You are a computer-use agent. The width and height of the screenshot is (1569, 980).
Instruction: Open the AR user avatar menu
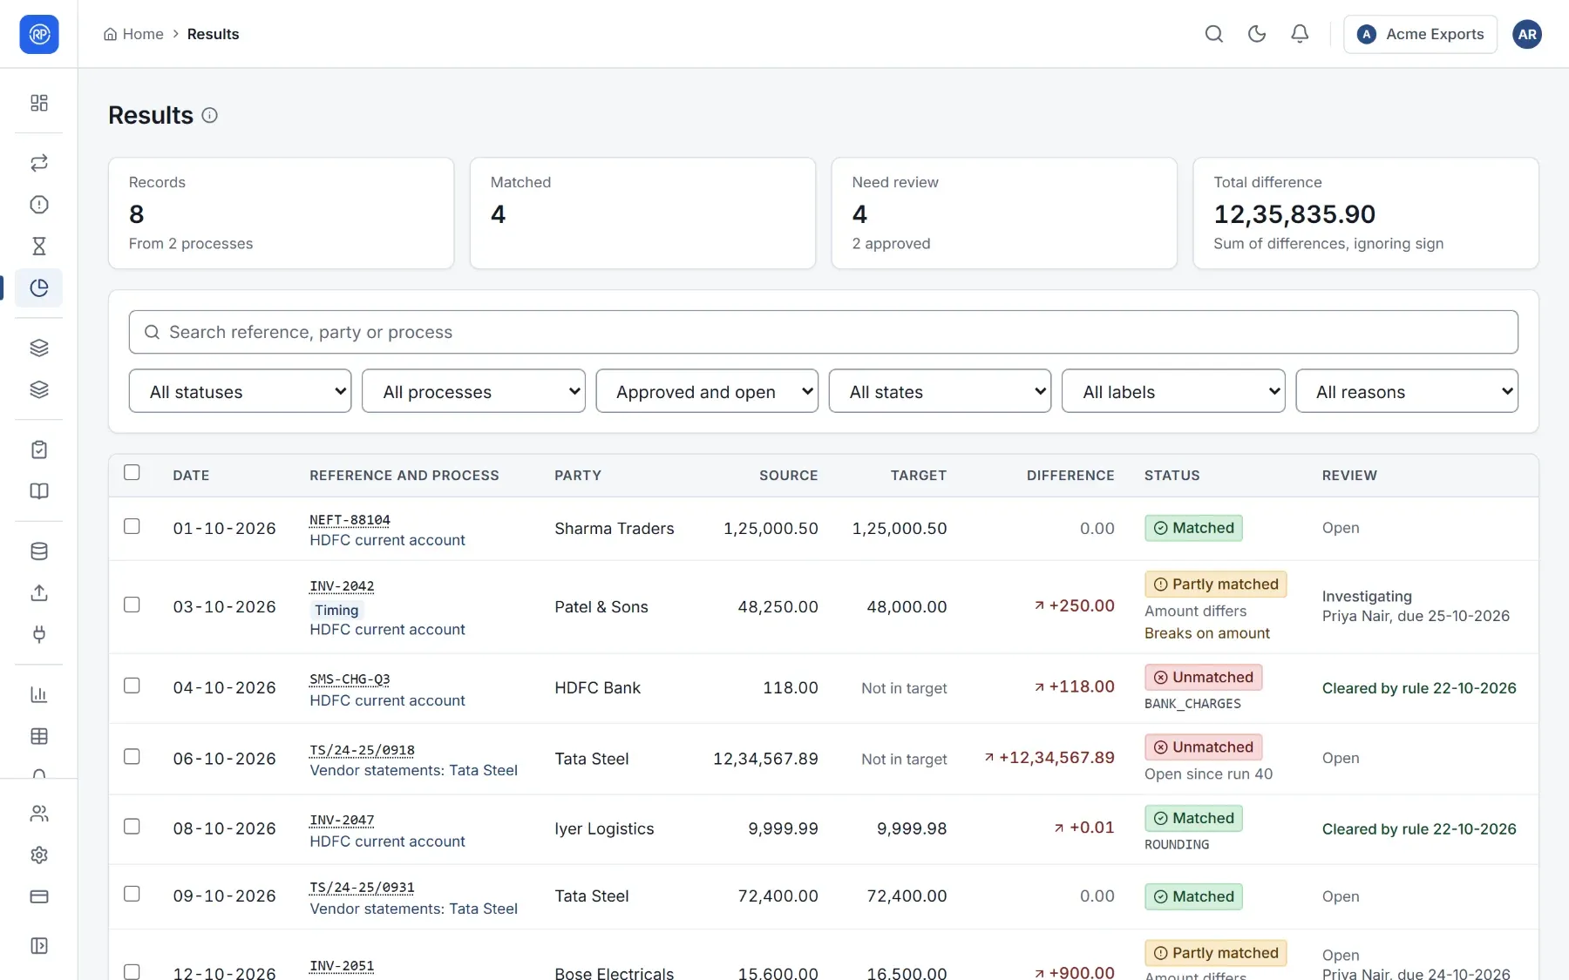1527,34
